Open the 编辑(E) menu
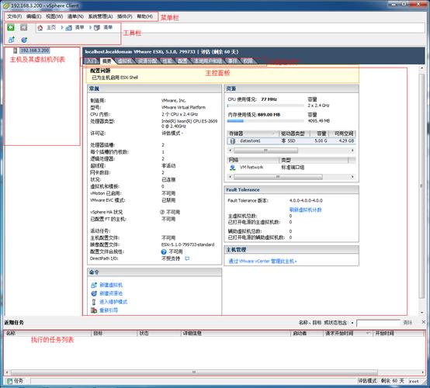Screen dimensions: 430x388 (33, 16)
